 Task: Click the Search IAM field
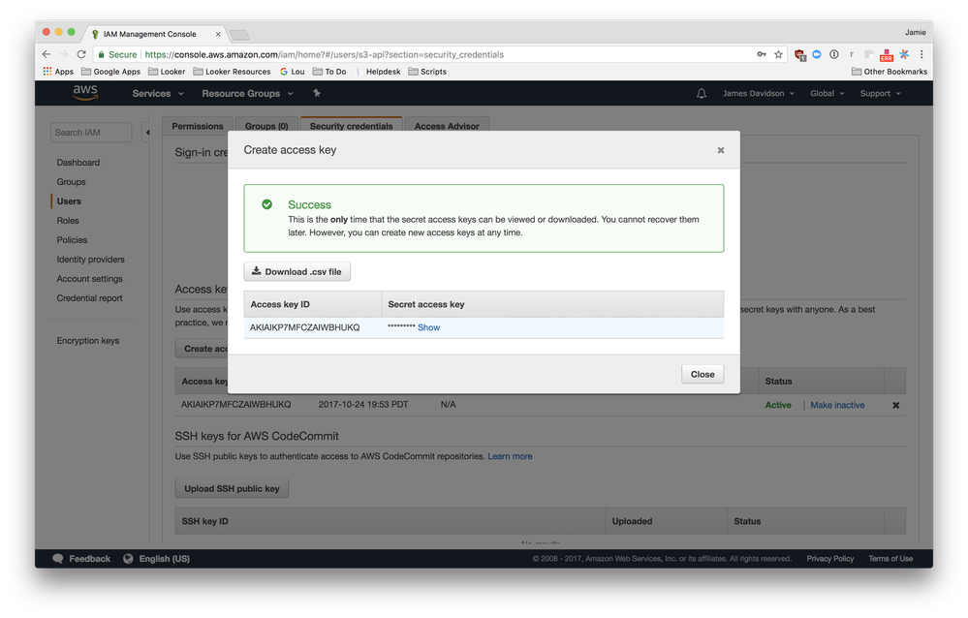click(91, 132)
